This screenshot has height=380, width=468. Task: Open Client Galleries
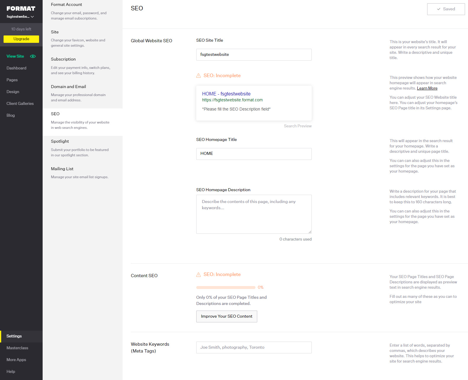(20, 103)
